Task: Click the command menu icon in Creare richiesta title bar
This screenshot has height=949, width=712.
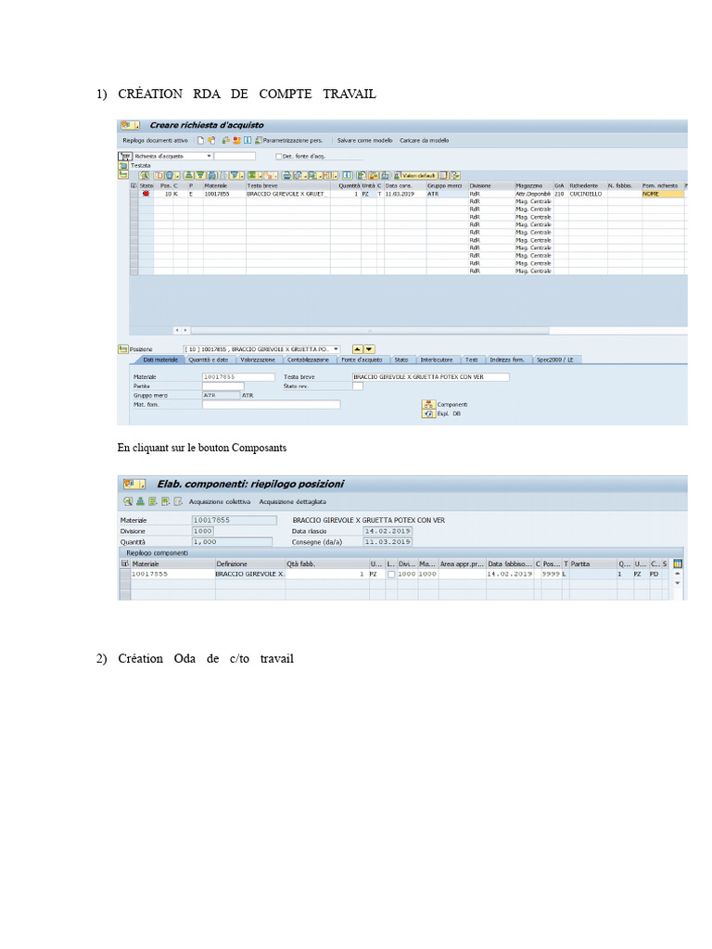Action: pyautogui.click(x=130, y=125)
